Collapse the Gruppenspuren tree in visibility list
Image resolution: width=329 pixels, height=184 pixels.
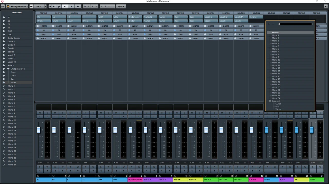point(8,69)
